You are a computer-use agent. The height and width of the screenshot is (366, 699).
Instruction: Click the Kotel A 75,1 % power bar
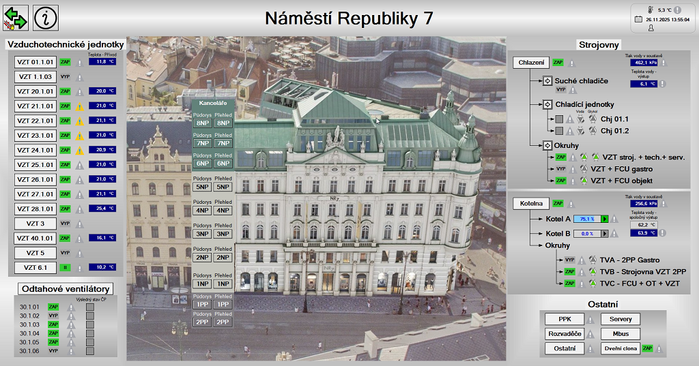(x=587, y=219)
